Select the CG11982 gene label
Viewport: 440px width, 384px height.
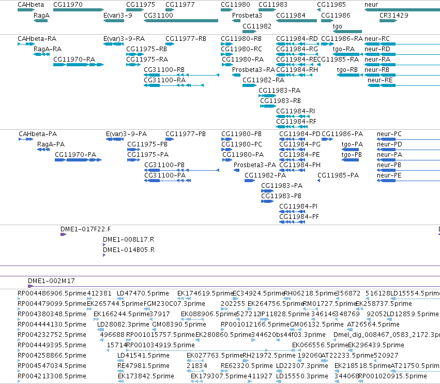pos(257,26)
